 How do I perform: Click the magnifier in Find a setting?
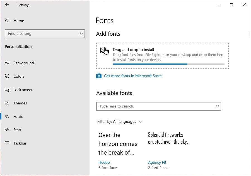tap(81, 33)
